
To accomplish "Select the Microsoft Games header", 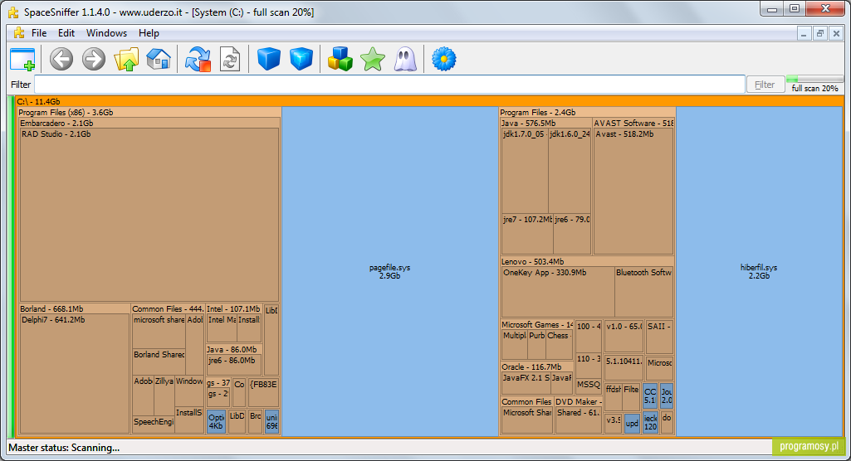I will tap(537, 324).
